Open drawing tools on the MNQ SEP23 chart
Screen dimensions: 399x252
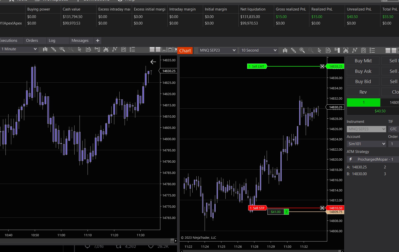click(293, 50)
